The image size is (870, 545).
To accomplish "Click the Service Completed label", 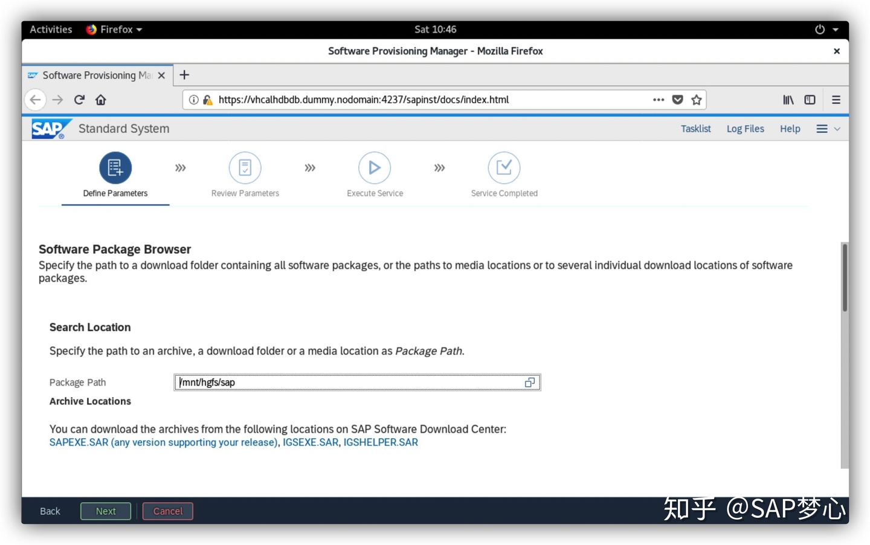I will [x=504, y=193].
